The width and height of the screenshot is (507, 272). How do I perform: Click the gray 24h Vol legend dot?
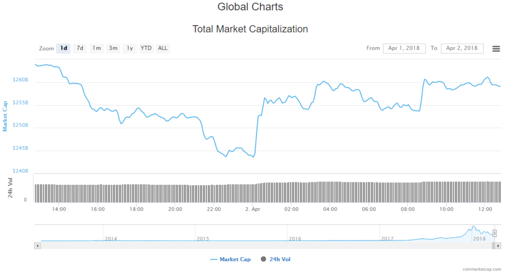[x=263, y=259]
